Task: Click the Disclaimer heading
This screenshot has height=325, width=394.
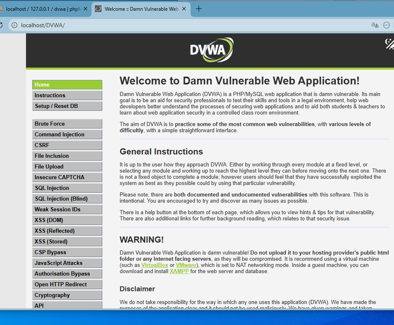Action: coord(137,289)
